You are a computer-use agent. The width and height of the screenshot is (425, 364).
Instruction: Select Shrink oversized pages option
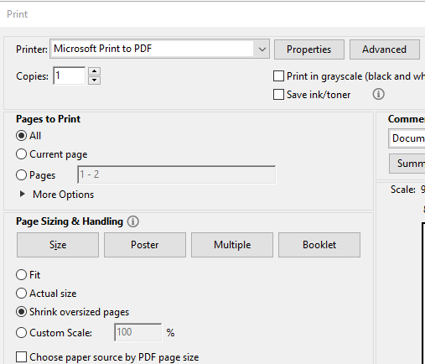22,312
